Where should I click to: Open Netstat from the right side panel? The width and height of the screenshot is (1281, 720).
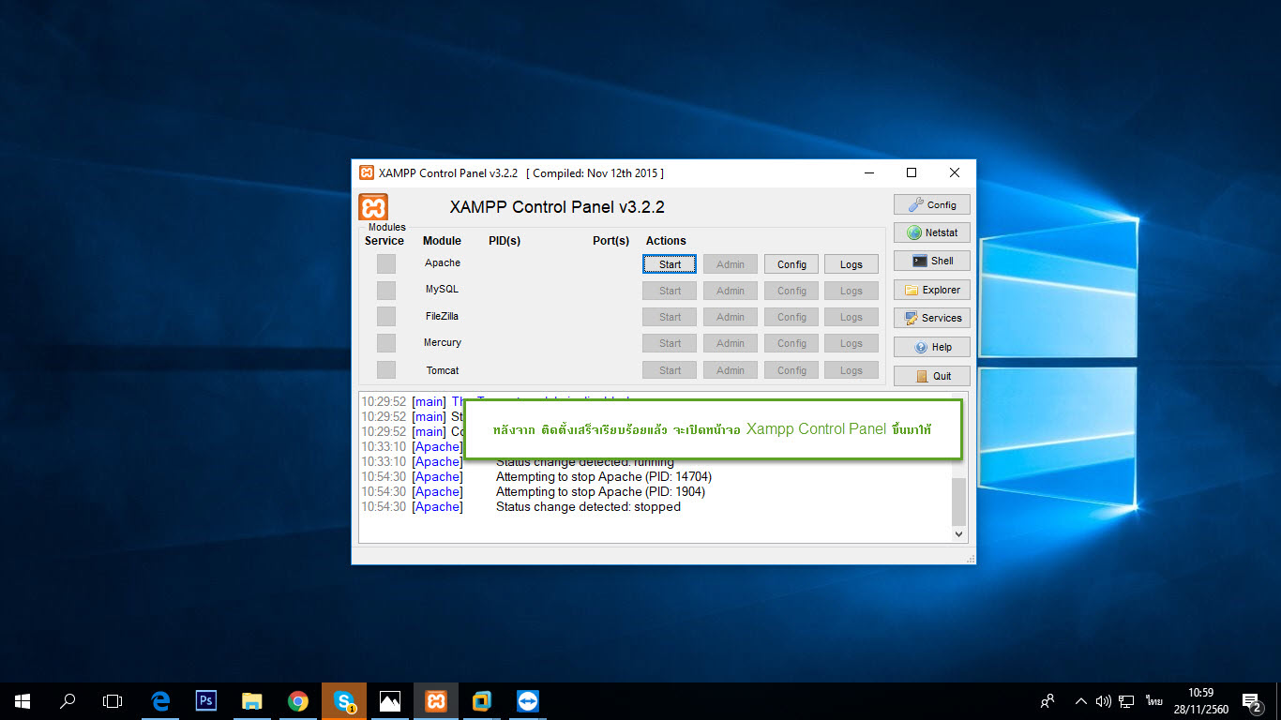(x=932, y=232)
